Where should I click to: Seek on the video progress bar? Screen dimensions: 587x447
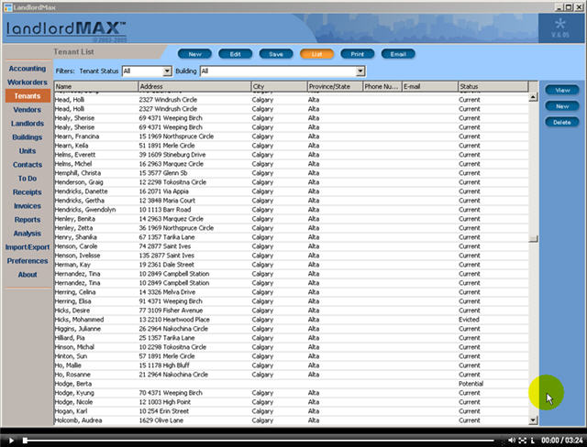pos(259,441)
